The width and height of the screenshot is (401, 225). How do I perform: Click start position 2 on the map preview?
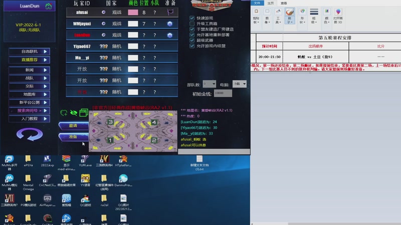pos(154,140)
